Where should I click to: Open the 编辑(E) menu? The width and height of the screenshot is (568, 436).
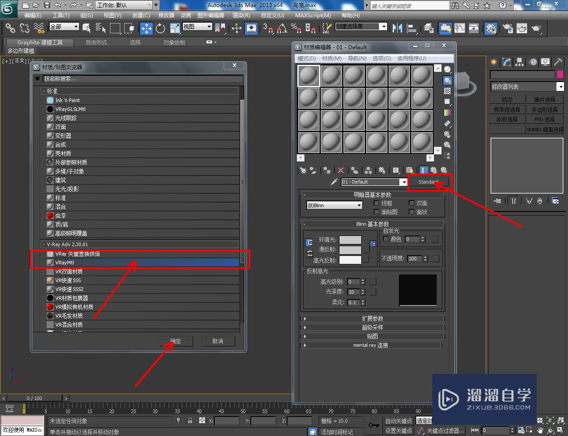pos(33,15)
